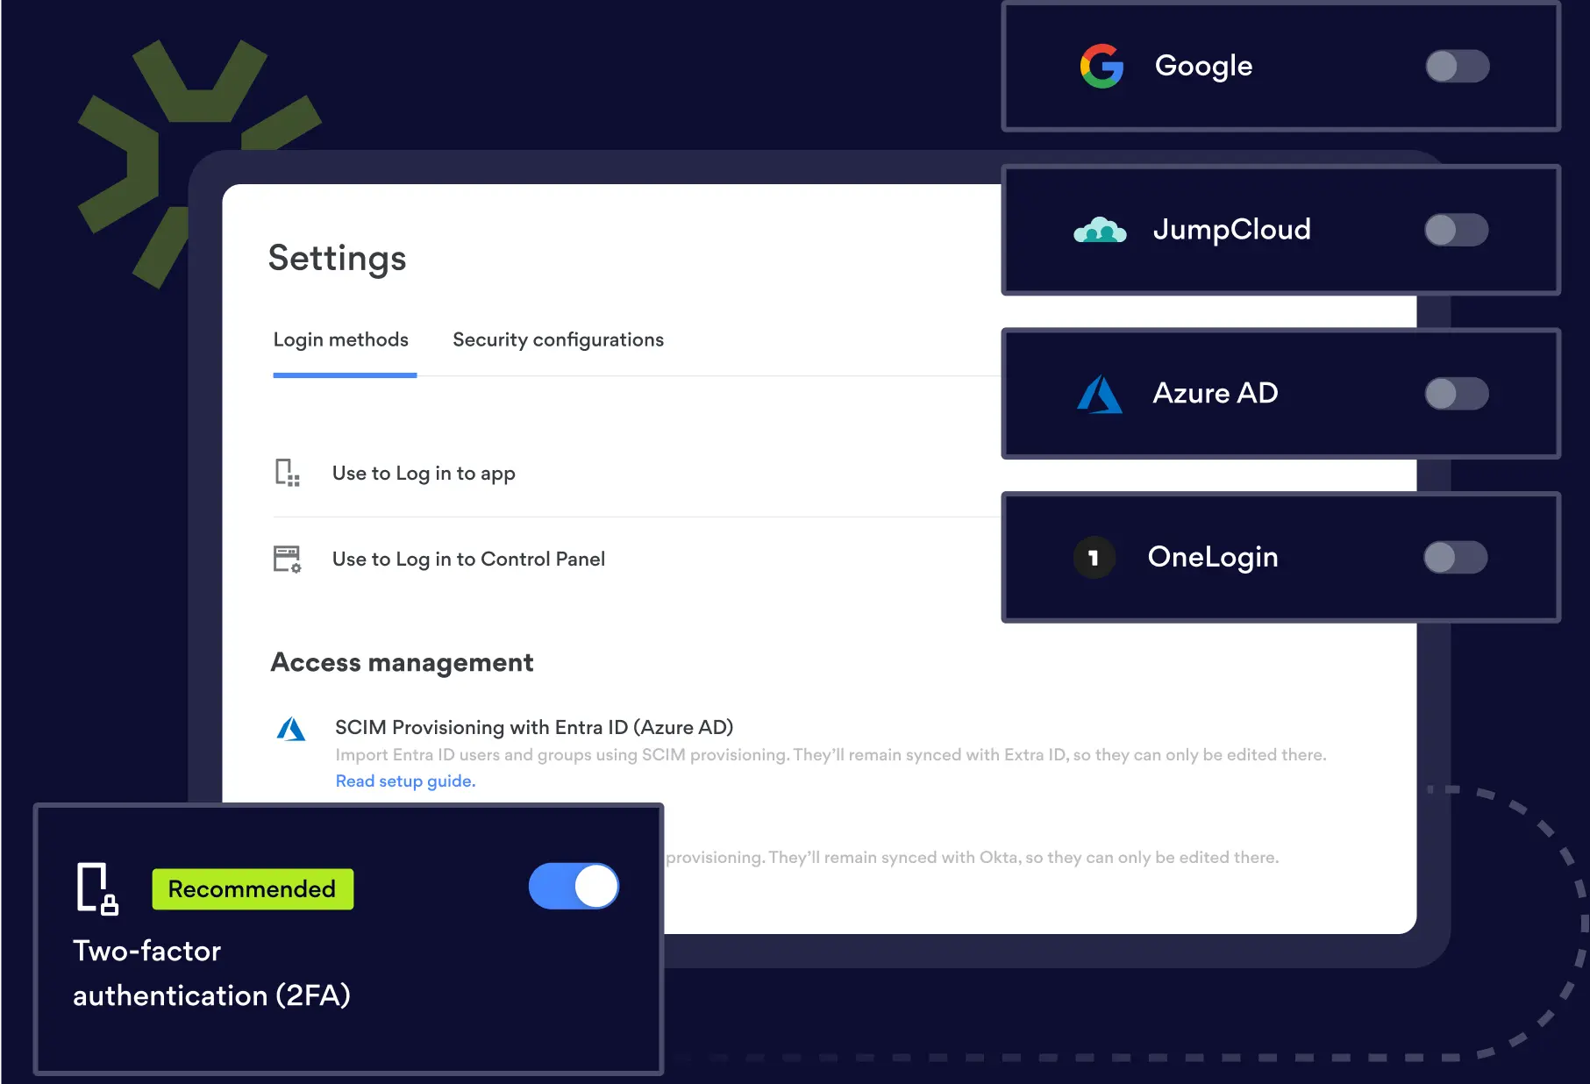Click the app login device icon

pos(287,473)
